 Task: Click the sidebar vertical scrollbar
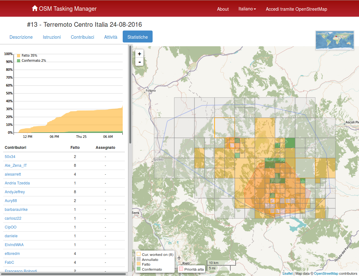click(x=130, y=94)
